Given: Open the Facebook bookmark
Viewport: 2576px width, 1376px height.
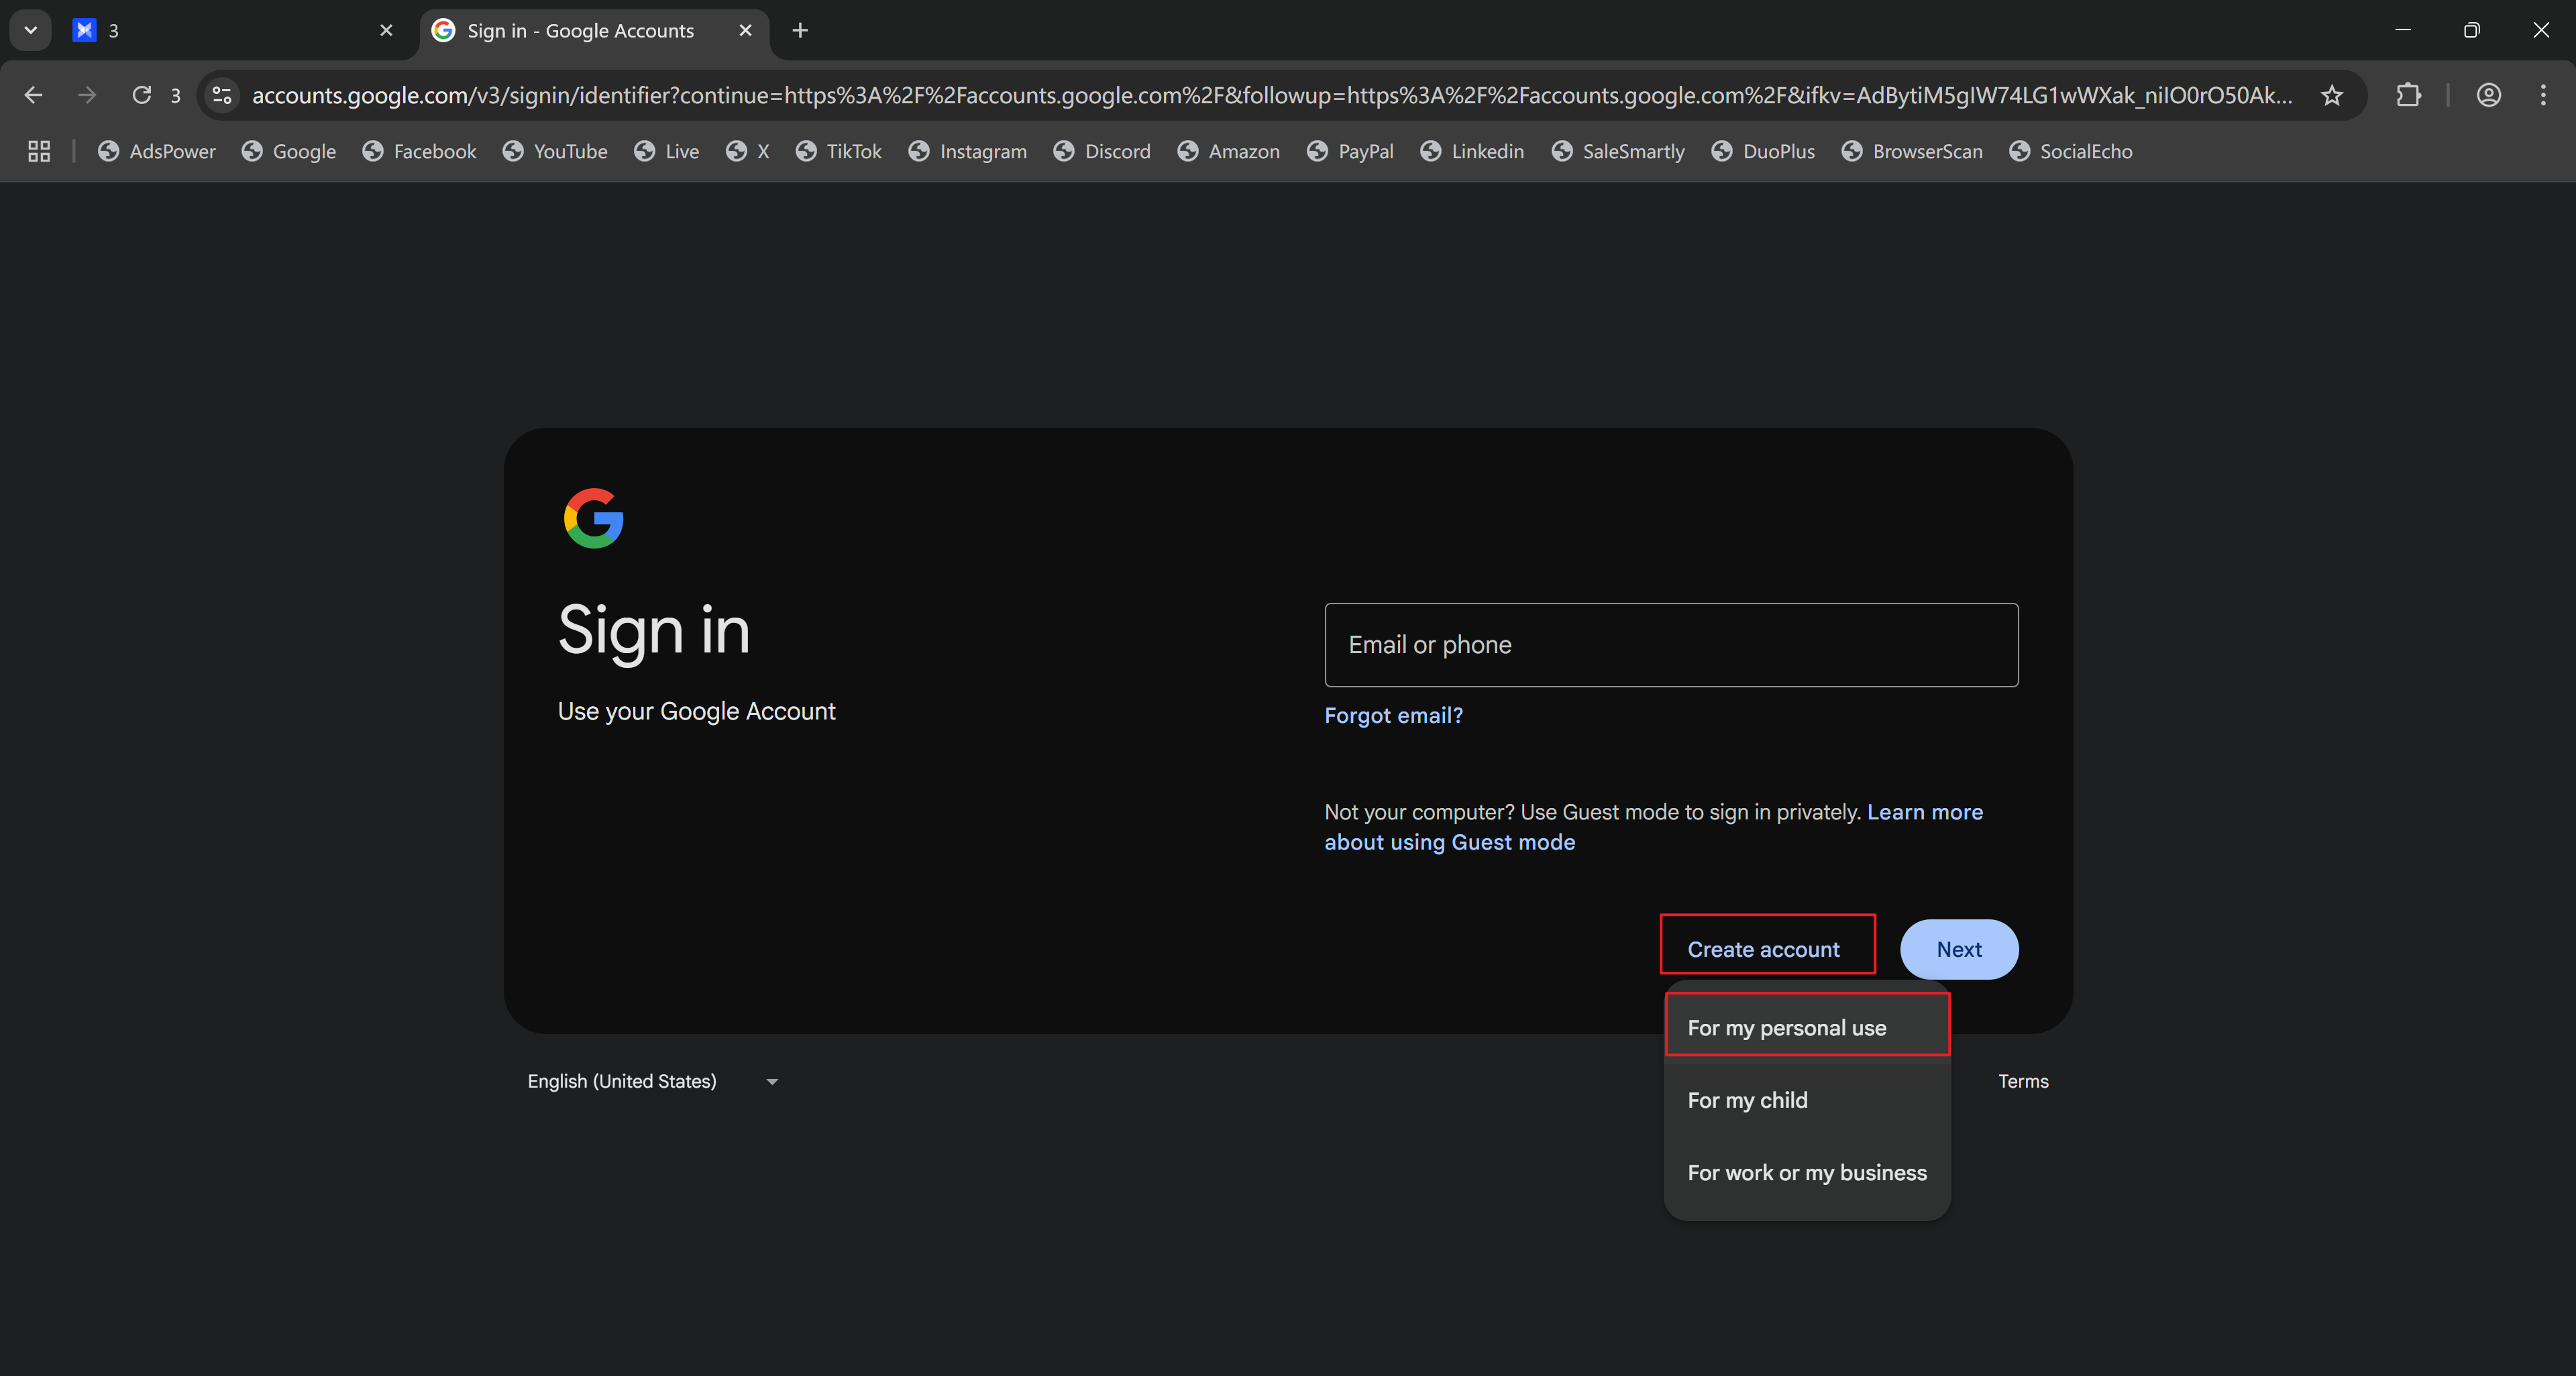Looking at the screenshot, I should click(419, 151).
